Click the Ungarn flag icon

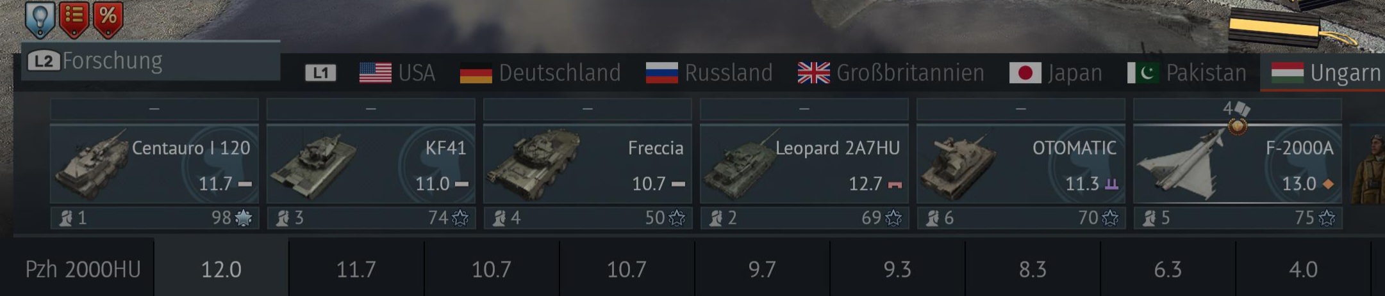click(1287, 73)
